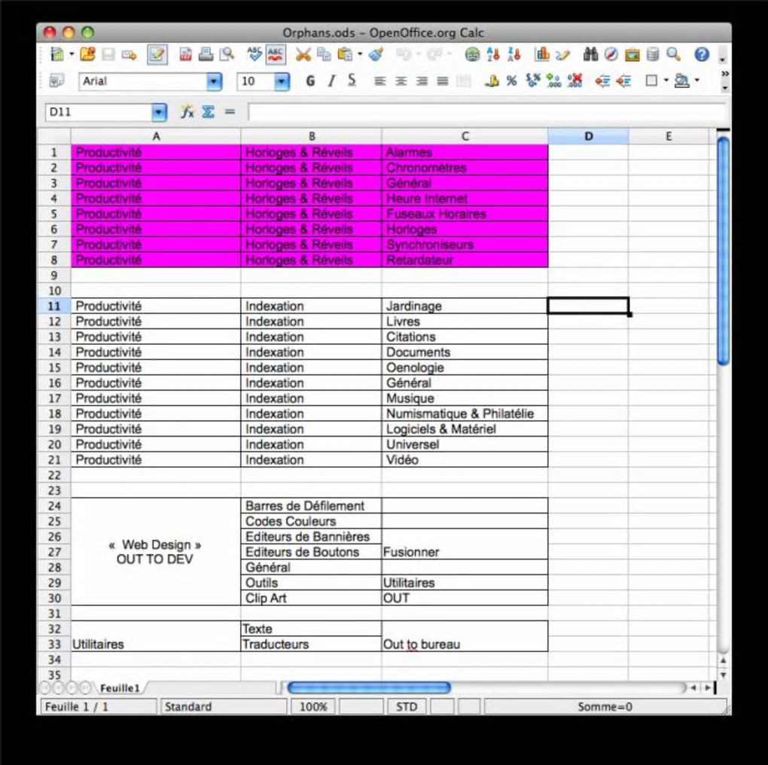Select the Feuille1 sheet tab
This screenshot has width=768, height=765.
point(120,688)
